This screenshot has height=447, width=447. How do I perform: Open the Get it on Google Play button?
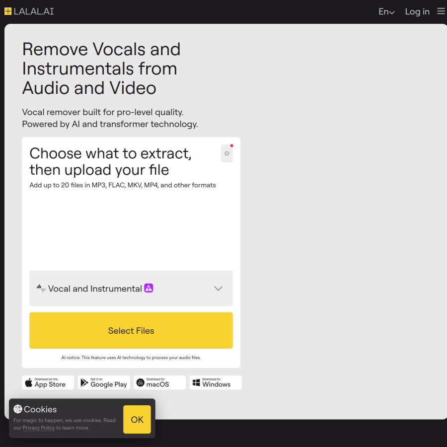(x=104, y=382)
